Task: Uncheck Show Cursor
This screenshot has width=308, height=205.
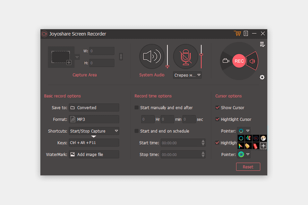Action: (217, 108)
